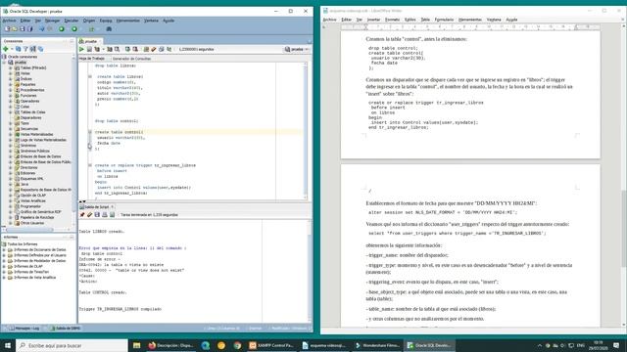The height and width of the screenshot is (352, 627).
Task: Run the statement with the green play icon
Action: 81,49
